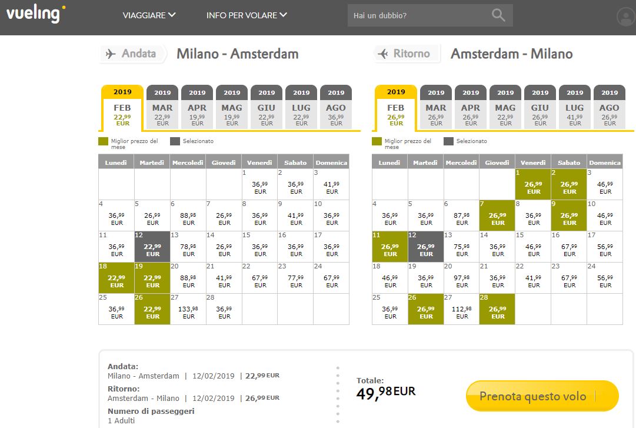Pick return February 28 best price cell
This screenshot has height=428, width=636.
(x=497, y=309)
